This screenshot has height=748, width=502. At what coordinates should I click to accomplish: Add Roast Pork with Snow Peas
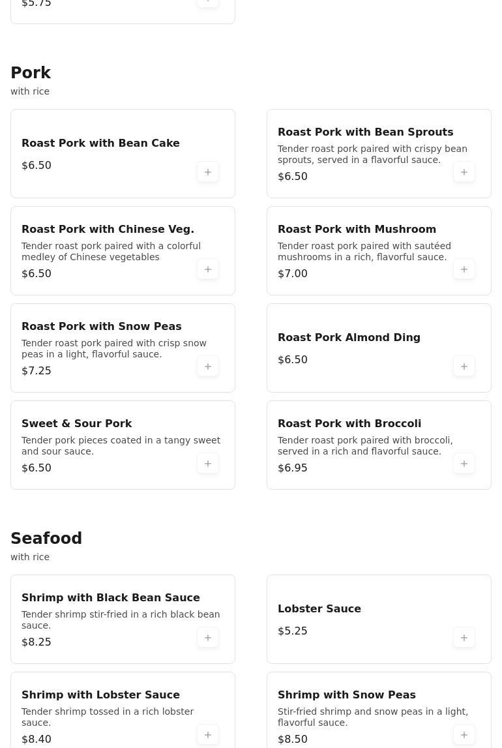[x=208, y=367]
